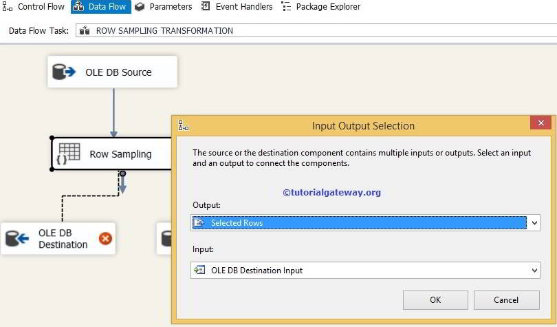
Task: Click the Data Flow tab icon
Action: pos(78,6)
